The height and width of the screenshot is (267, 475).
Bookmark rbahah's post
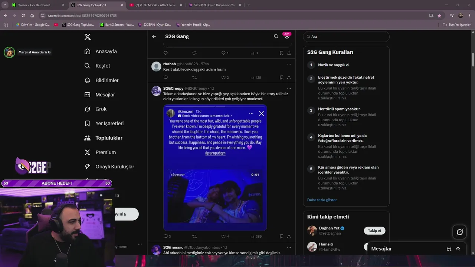click(x=282, y=78)
